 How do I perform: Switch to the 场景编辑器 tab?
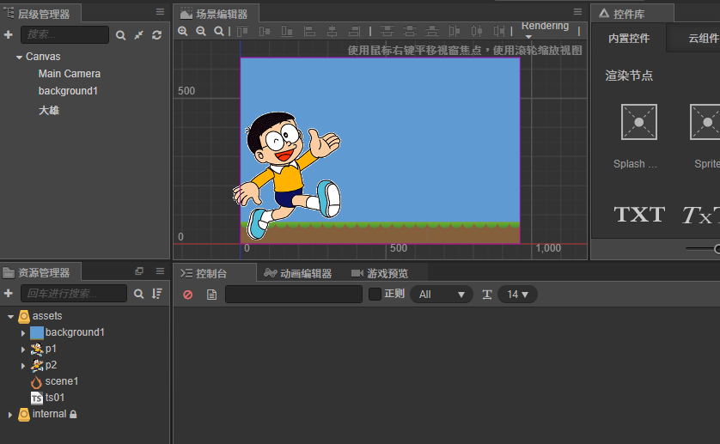click(215, 14)
